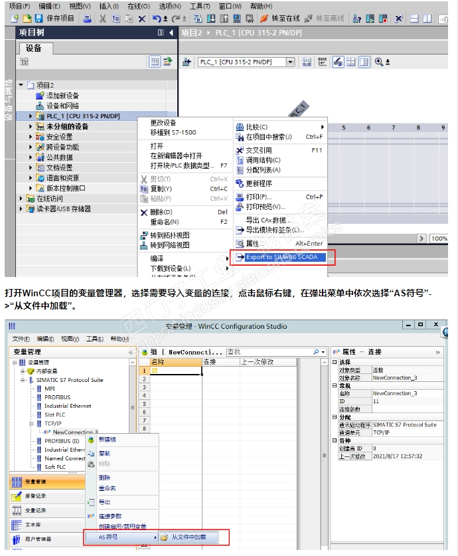Click the split editor horizontally icon
458x556 pixels.
pyautogui.click(x=414, y=19)
